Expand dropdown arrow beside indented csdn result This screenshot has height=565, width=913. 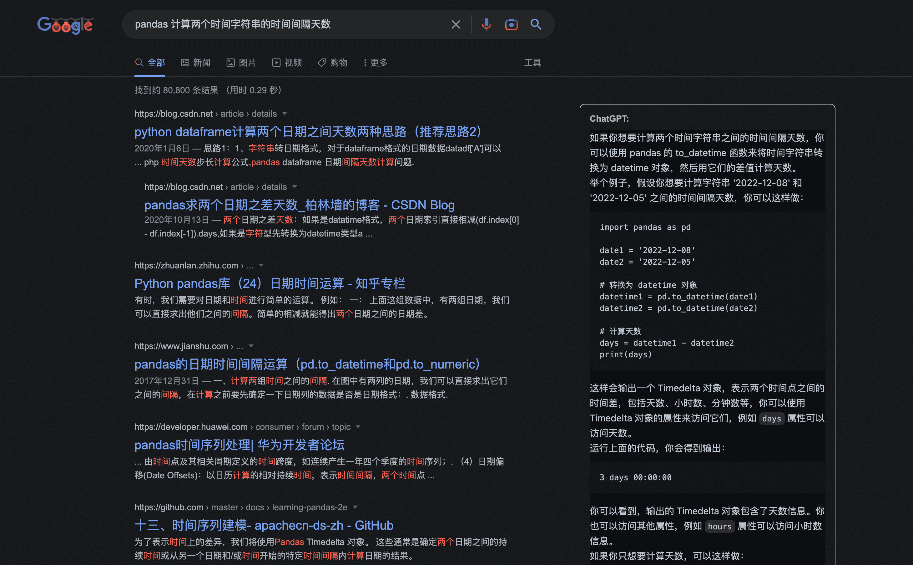[x=295, y=187]
